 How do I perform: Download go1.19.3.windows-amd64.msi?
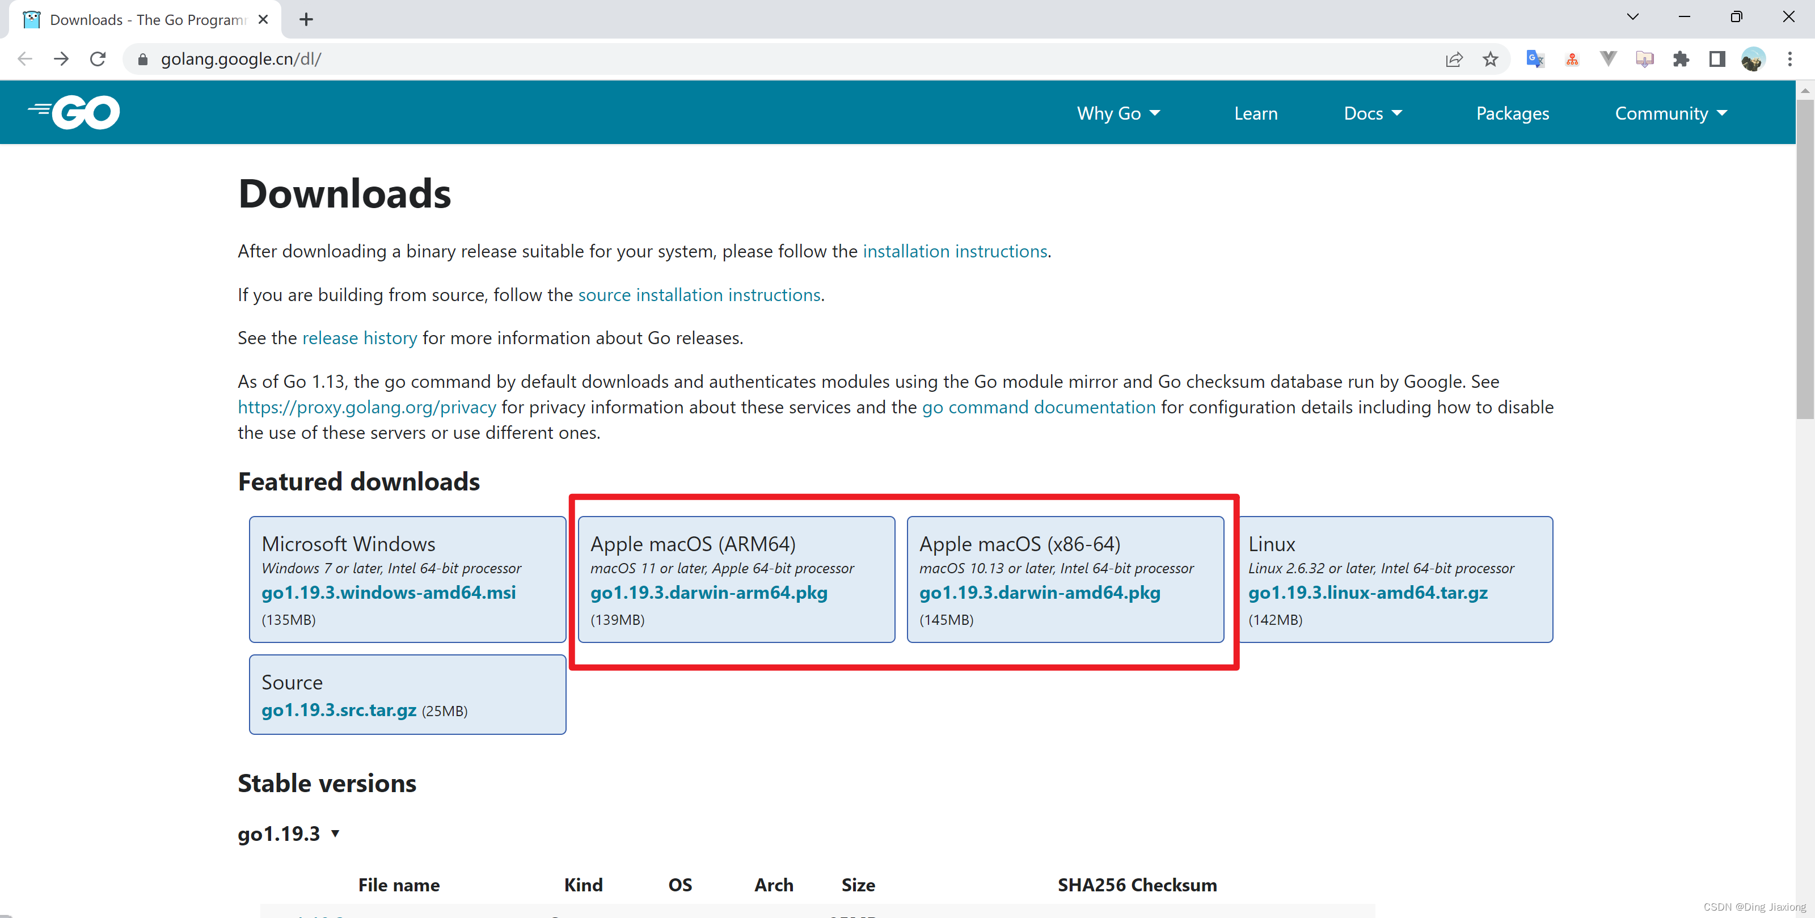388,593
